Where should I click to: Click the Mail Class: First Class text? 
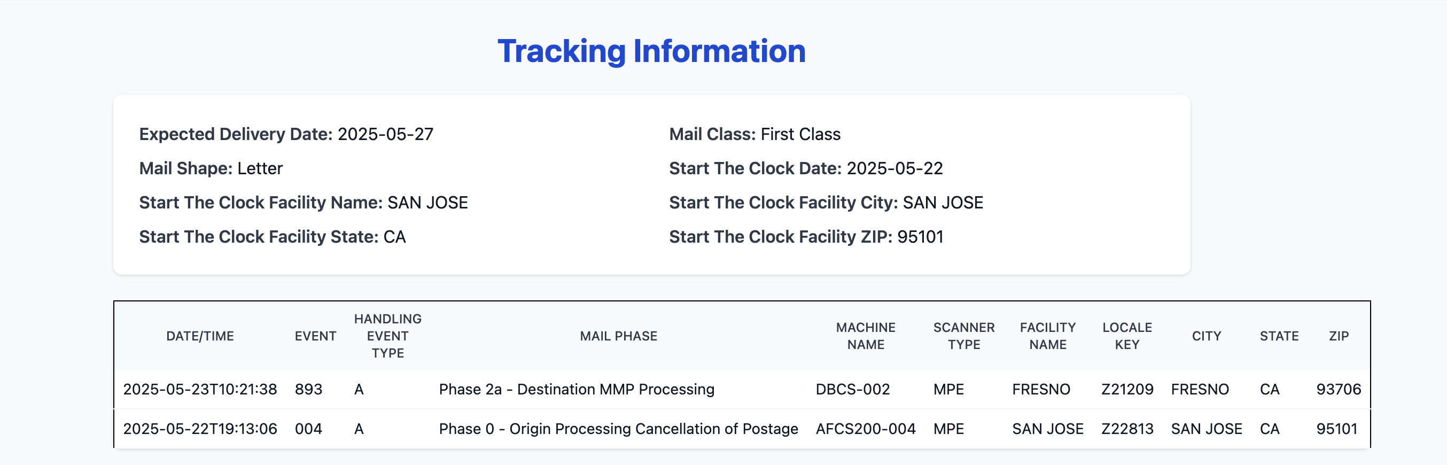[754, 134]
